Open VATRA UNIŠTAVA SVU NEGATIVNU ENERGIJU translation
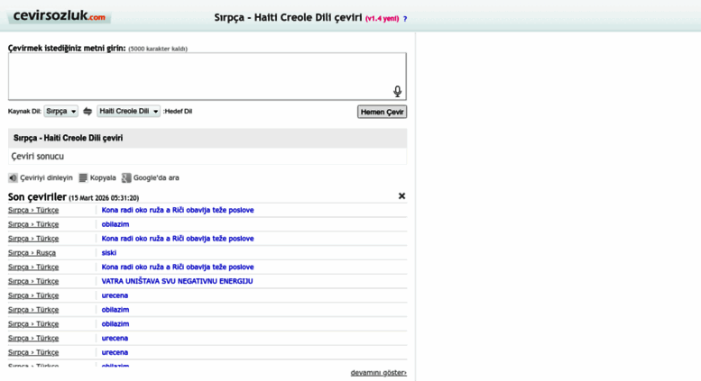 tap(177, 281)
